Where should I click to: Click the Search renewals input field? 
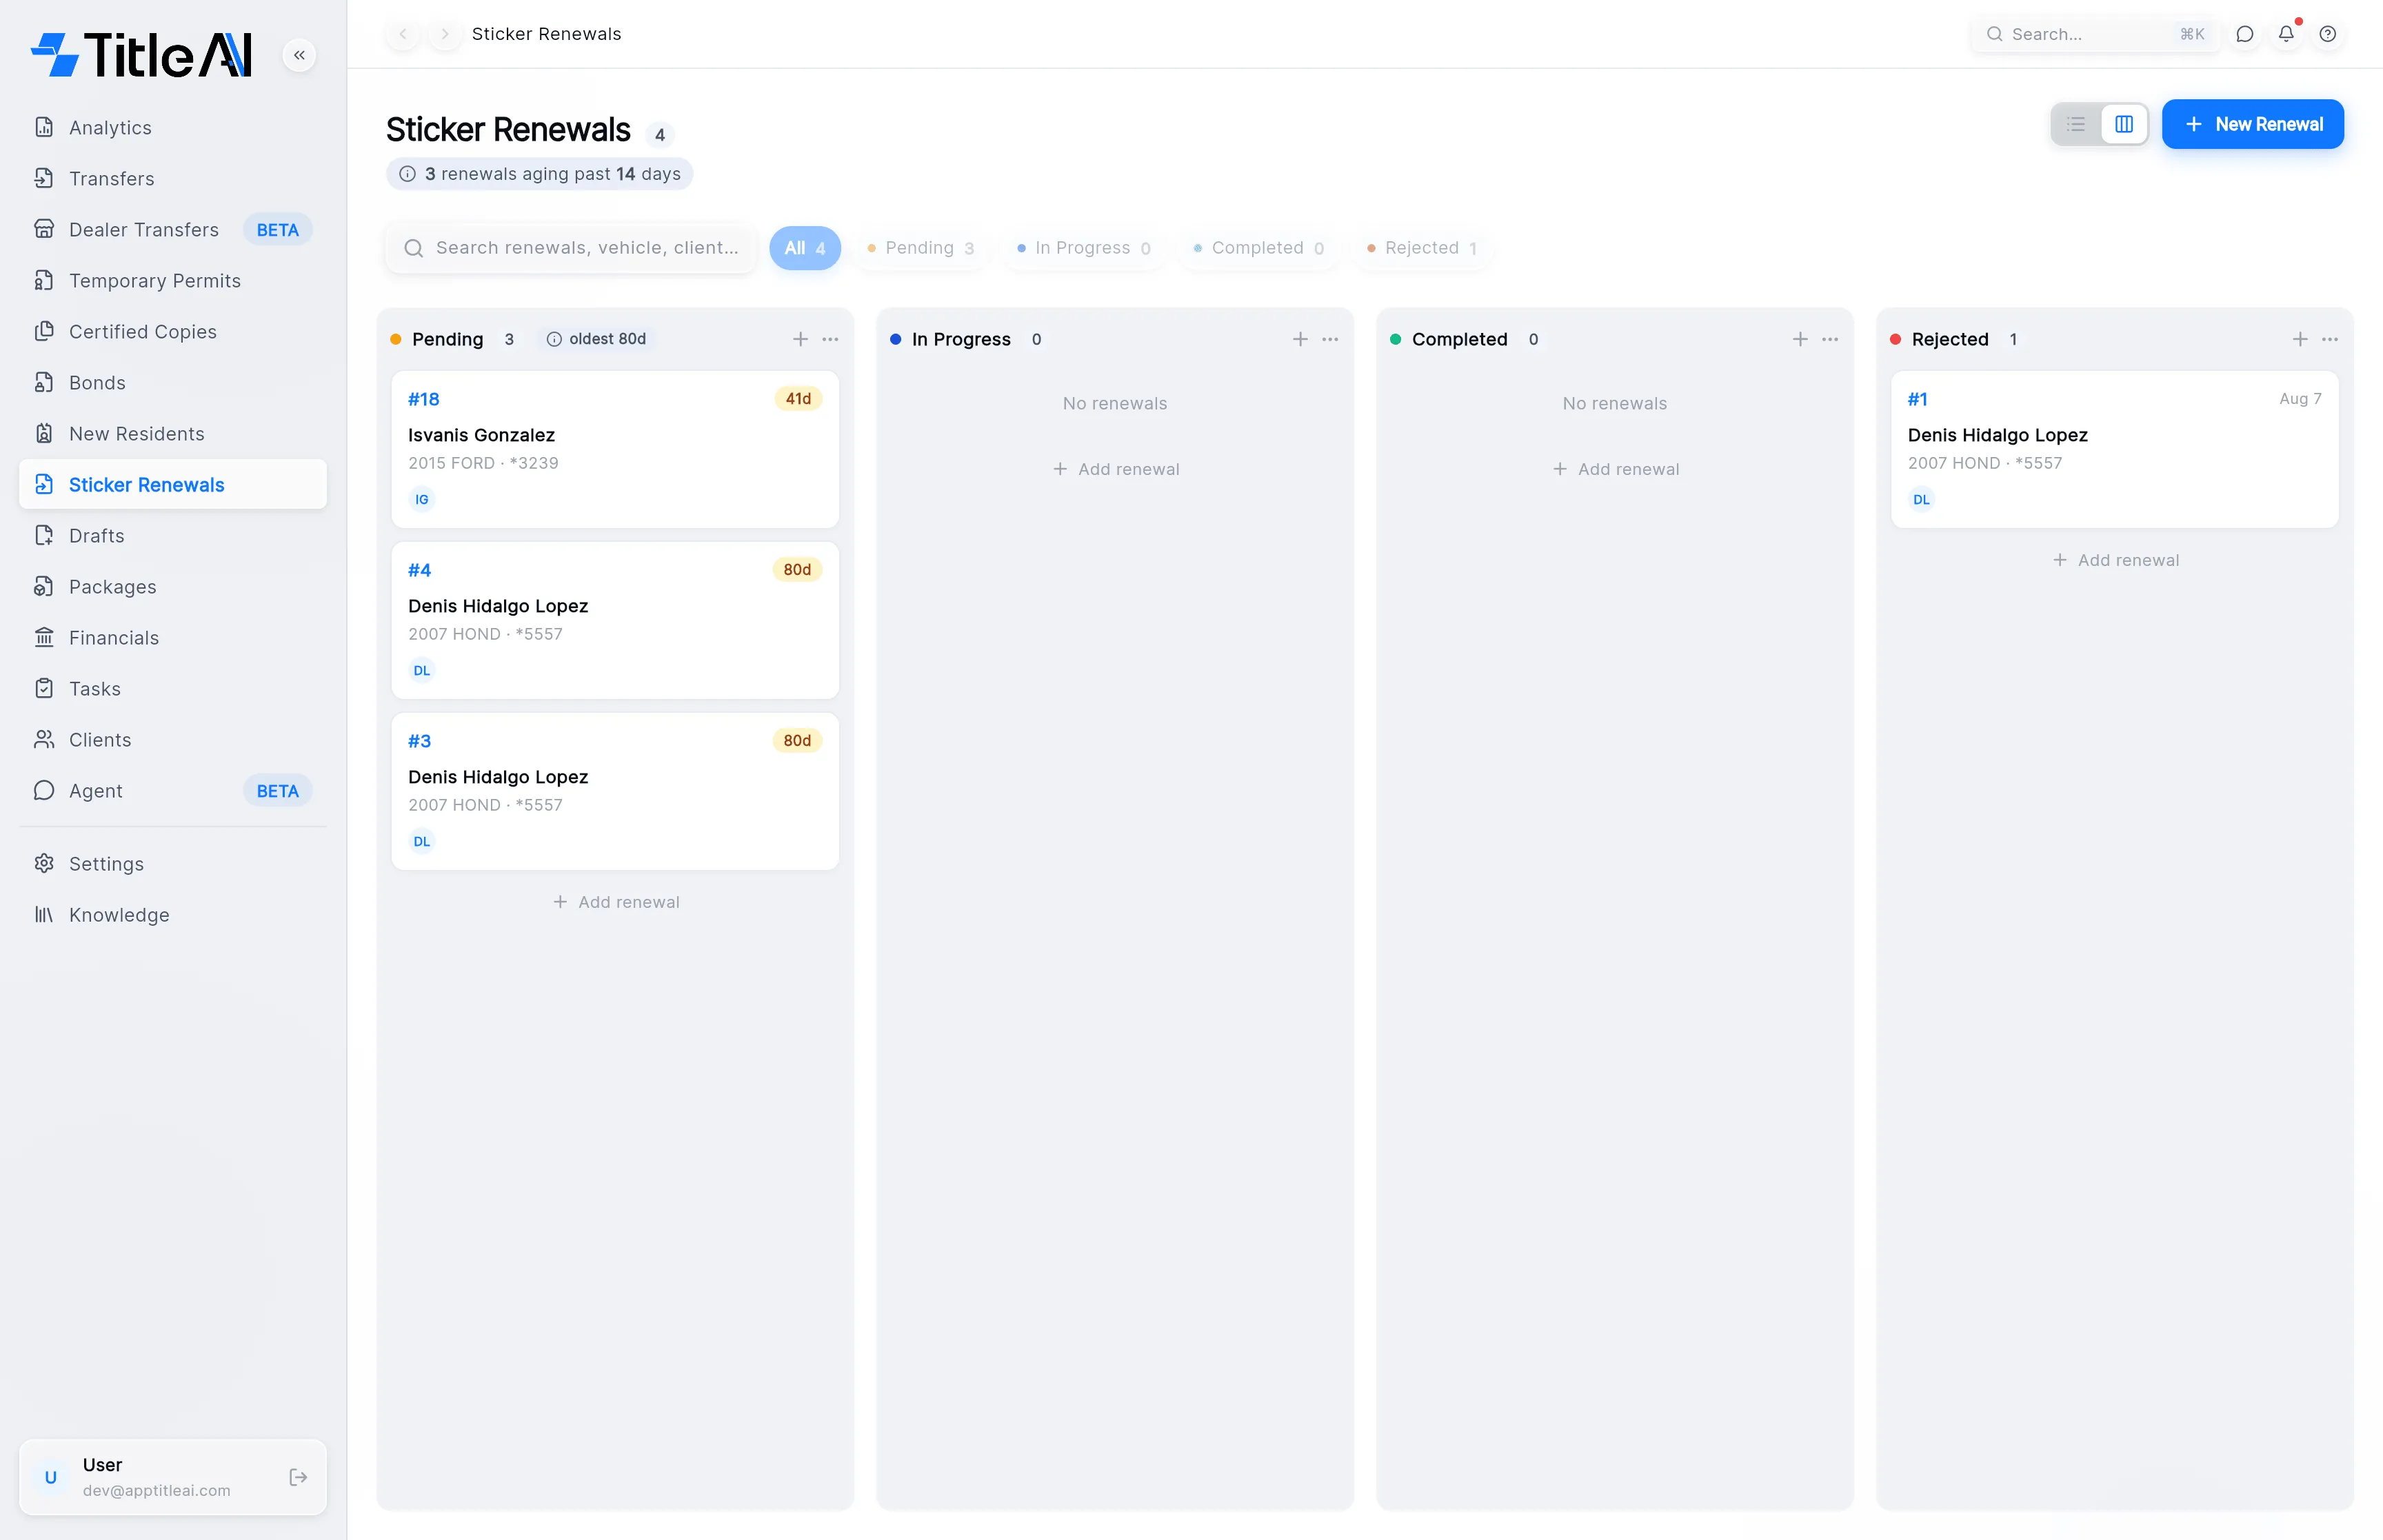click(x=572, y=248)
